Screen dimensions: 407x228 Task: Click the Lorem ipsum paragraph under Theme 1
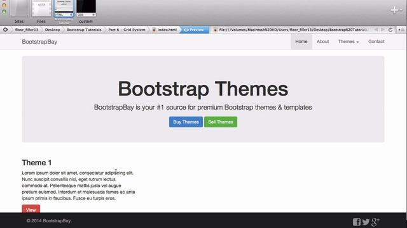coord(78,186)
